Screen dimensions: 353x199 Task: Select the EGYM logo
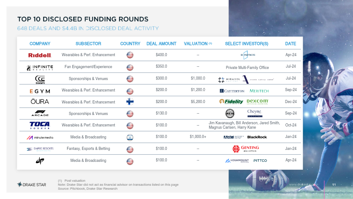click(x=40, y=91)
